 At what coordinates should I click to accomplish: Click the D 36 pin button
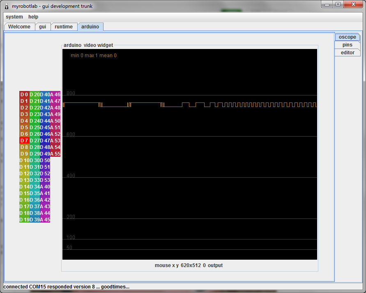35,200
